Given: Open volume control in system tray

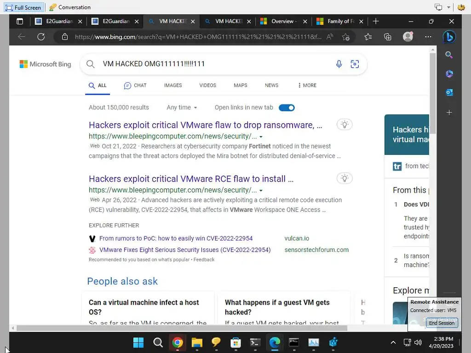Looking at the screenshot, I should [x=418, y=342].
